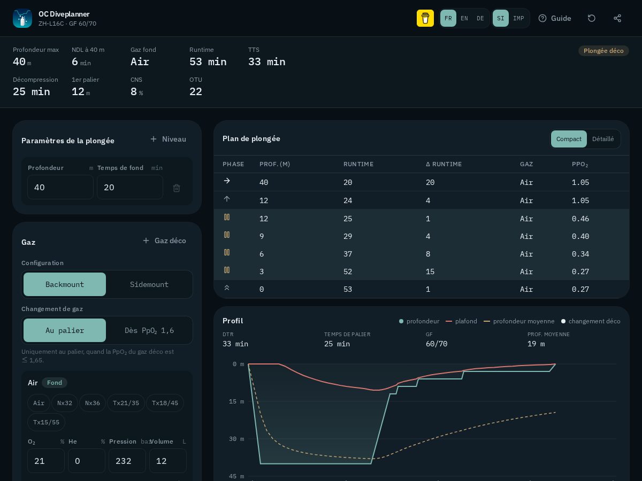
Task: Select the Air gas preset
Action: pyautogui.click(x=39, y=403)
